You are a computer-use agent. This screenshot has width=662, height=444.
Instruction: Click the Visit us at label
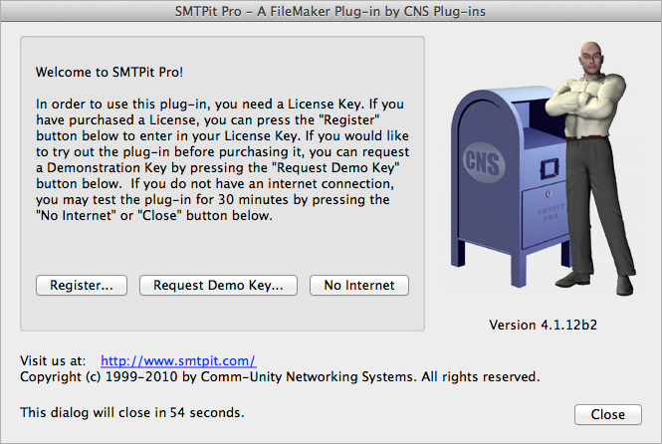pos(53,360)
